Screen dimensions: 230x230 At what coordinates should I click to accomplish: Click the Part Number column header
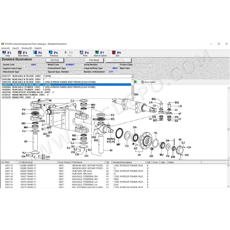coord(38,162)
